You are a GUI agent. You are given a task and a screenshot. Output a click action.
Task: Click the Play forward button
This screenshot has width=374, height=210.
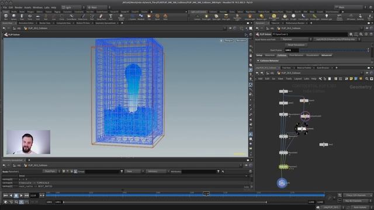coord(21,195)
